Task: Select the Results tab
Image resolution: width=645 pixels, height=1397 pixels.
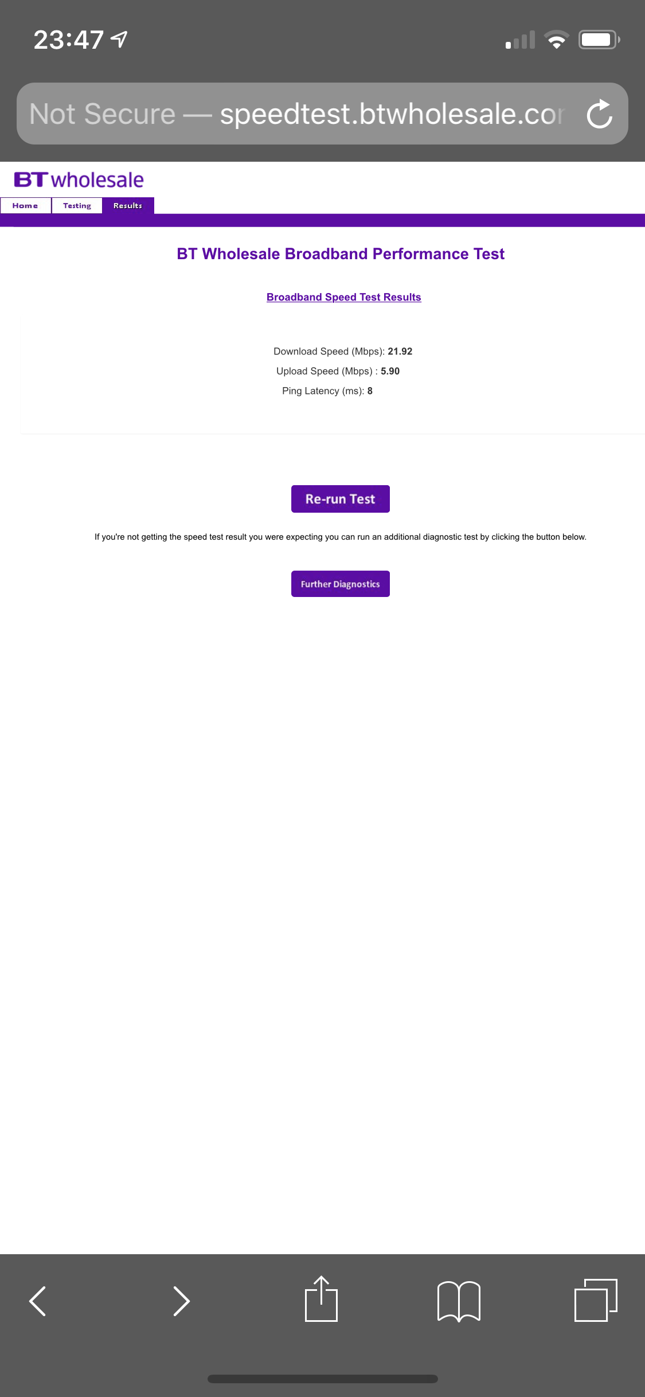Action: (128, 205)
